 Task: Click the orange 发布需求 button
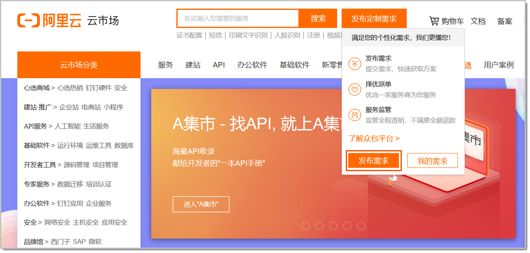point(374,161)
